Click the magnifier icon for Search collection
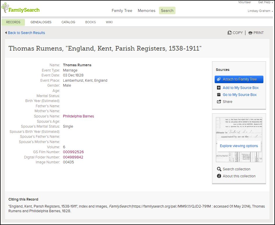 tap(219, 169)
